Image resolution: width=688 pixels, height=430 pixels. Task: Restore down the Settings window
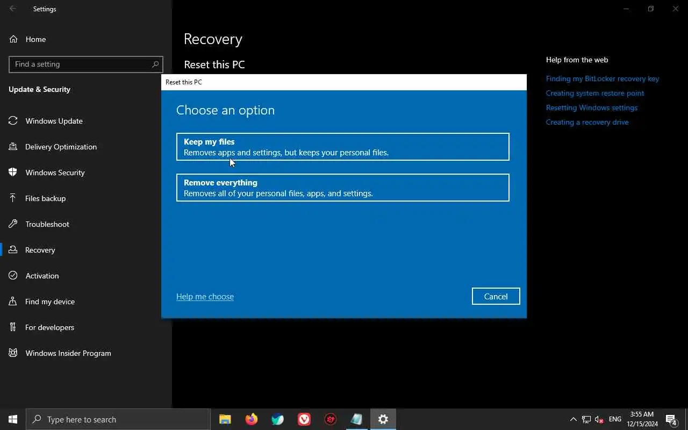pyautogui.click(x=651, y=9)
